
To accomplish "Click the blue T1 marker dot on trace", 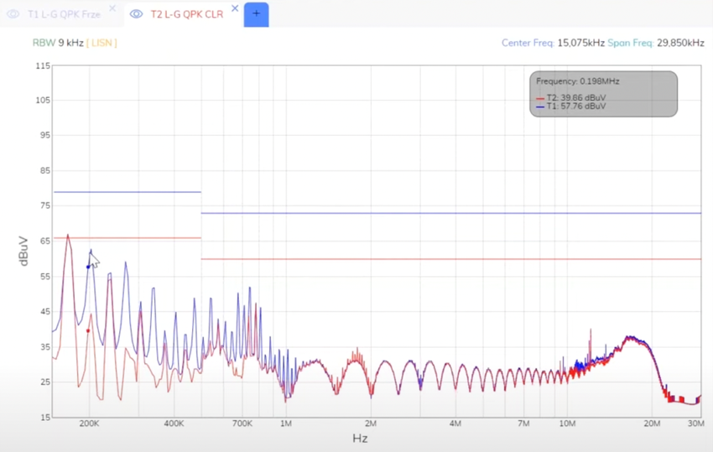I will click(x=88, y=267).
